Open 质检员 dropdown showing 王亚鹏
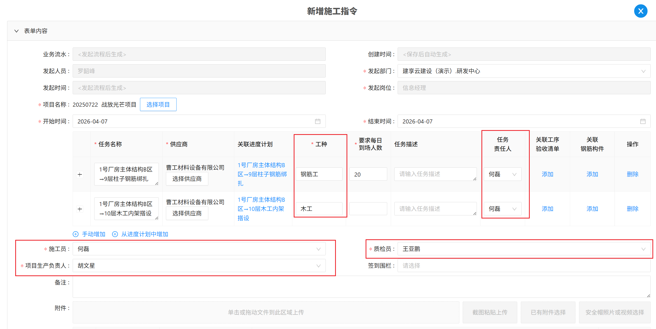656x329 pixels. click(x=524, y=249)
